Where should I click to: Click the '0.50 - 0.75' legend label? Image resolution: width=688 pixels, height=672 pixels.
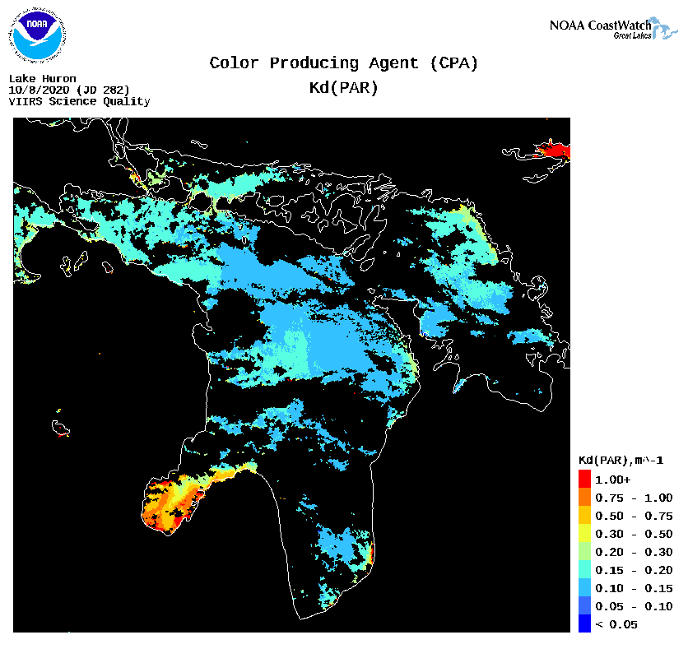click(634, 516)
